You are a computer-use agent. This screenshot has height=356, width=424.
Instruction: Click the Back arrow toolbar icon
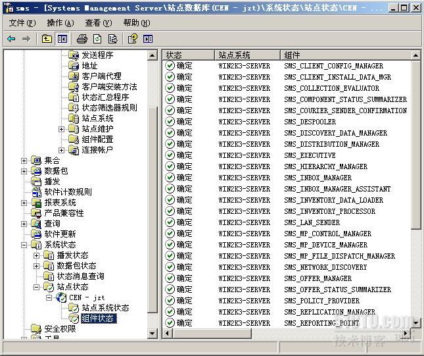(x=11, y=39)
